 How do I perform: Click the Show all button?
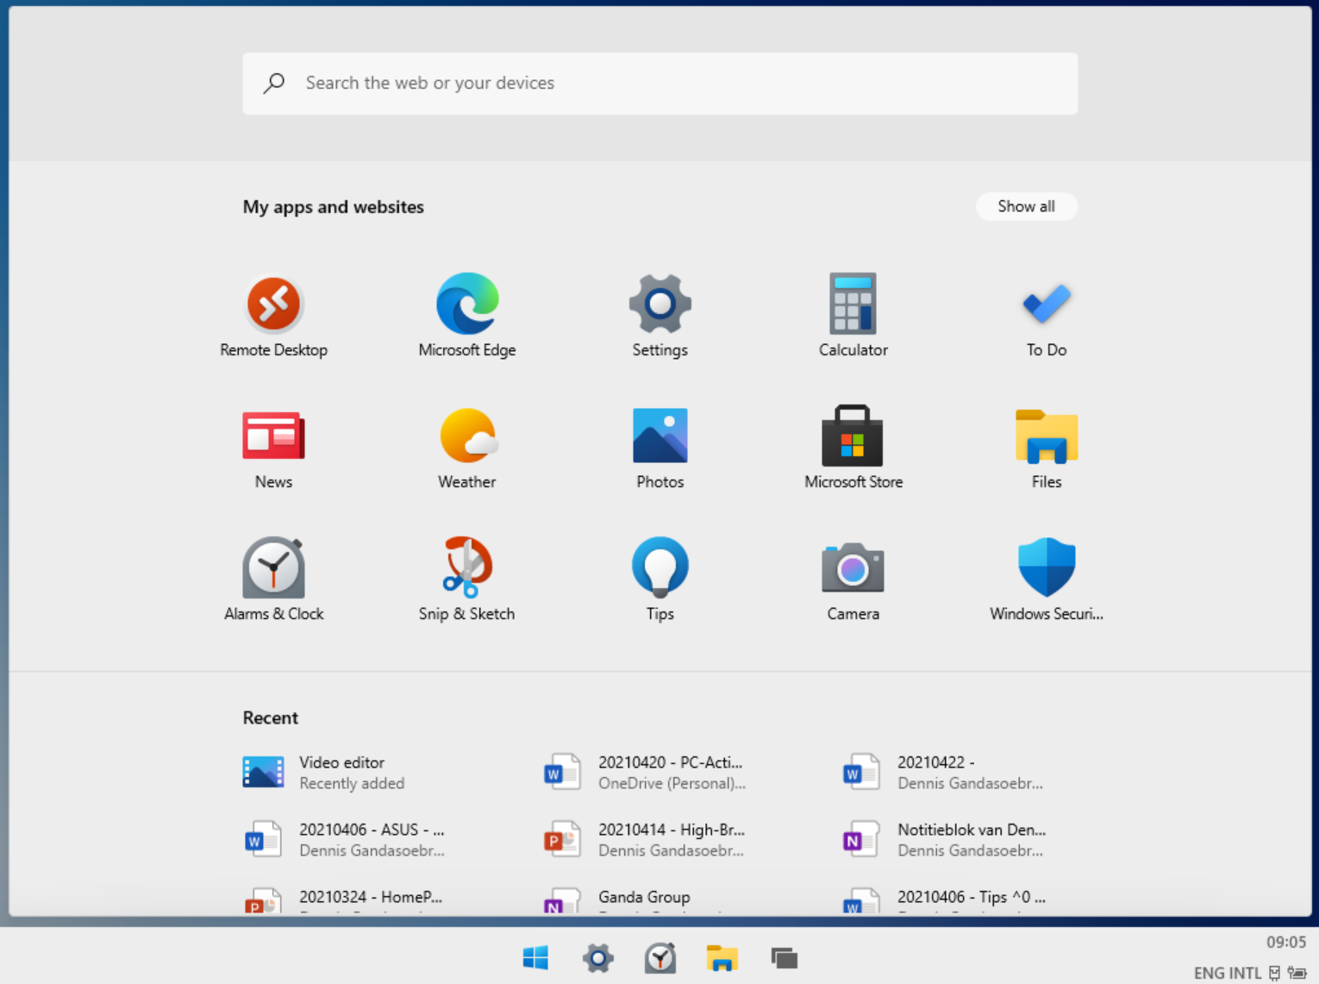pos(1026,206)
